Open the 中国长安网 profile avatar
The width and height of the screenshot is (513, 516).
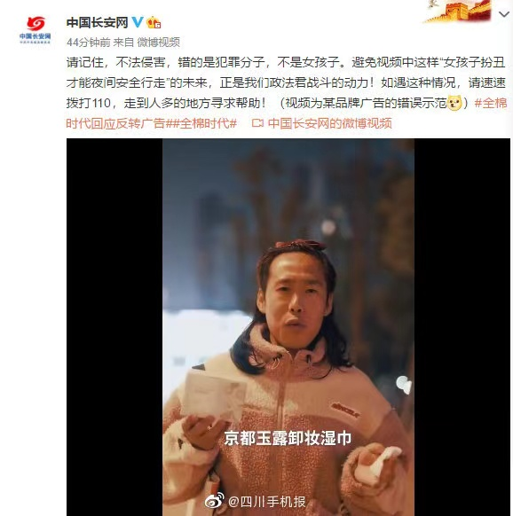[35, 30]
